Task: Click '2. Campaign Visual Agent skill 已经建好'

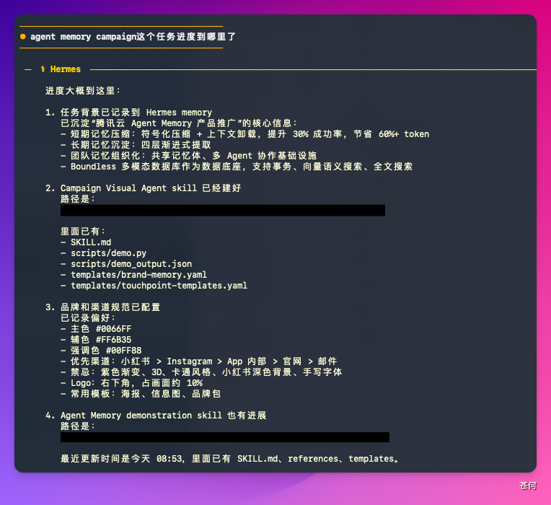Action: coord(143,188)
